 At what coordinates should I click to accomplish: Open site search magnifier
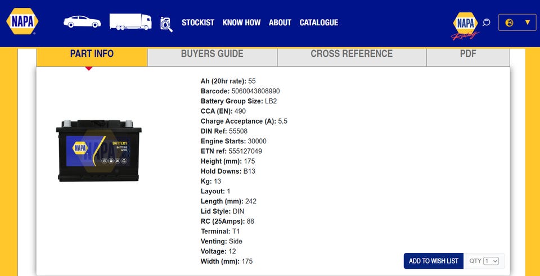point(486,22)
